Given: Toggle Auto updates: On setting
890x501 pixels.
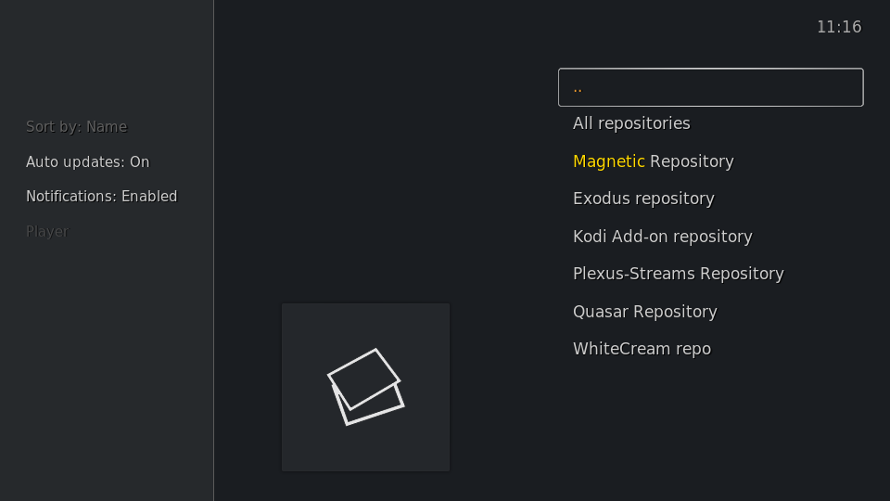Looking at the screenshot, I should 88,161.
